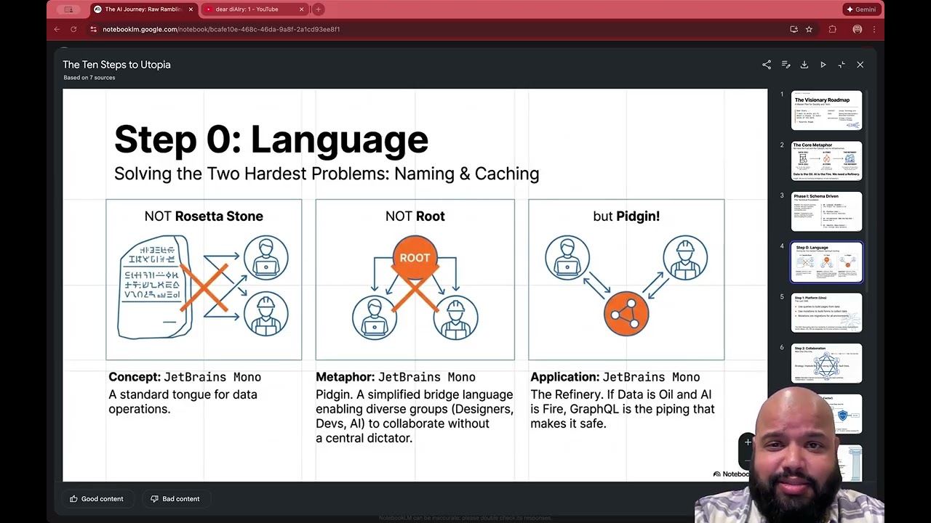The height and width of the screenshot is (523, 931).
Task: Select slide 2 The Core Metaphor thumbnail
Action: [826, 161]
